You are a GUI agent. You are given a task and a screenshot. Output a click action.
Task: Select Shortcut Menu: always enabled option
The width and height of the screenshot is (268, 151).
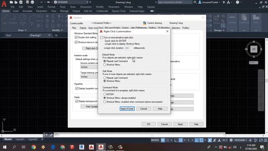point(105,98)
